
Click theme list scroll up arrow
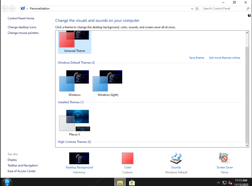(247, 33)
